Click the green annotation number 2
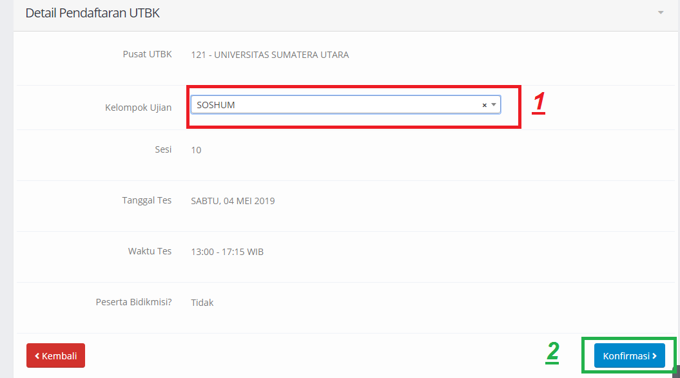Screen dimensions: 680x378 552,352
